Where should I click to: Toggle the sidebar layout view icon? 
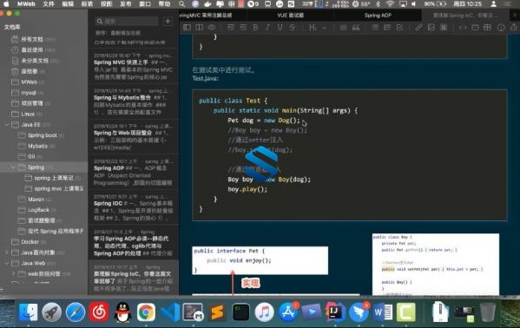(x=187, y=28)
